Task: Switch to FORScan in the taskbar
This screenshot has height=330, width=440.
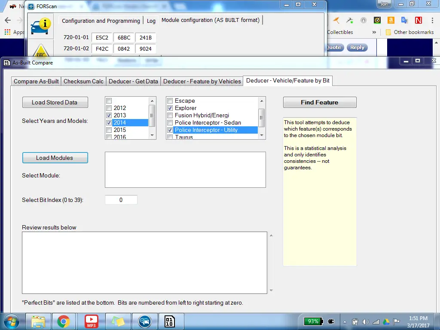Action: tap(145, 321)
